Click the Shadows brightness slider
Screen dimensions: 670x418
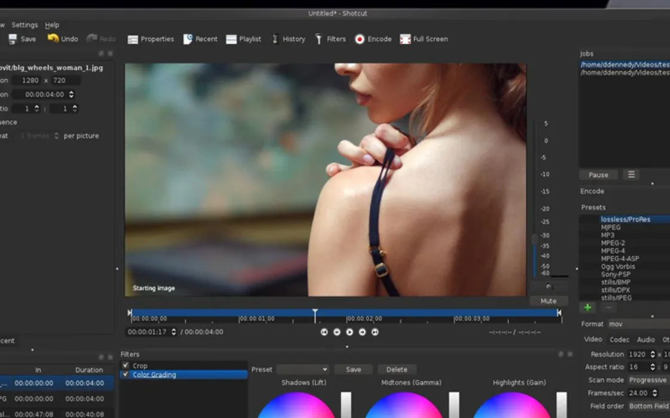point(346,405)
